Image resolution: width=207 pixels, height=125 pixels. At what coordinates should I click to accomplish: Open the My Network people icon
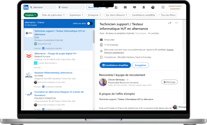click(116, 7)
